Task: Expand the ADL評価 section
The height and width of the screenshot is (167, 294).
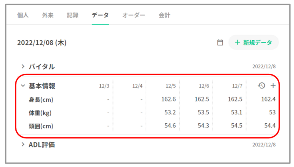Action: (23, 144)
